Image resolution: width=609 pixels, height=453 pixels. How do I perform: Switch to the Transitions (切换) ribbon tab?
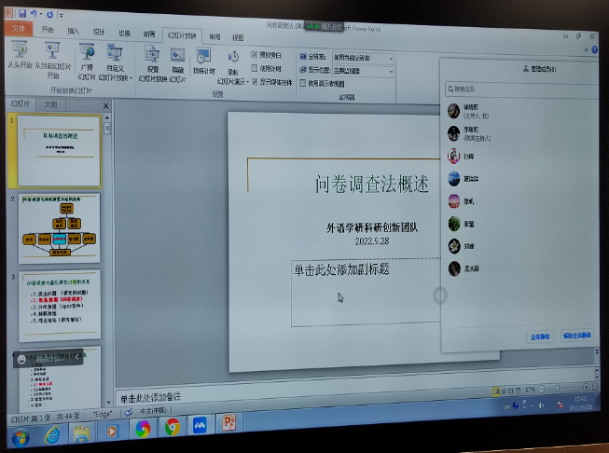[x=124, y=34]
